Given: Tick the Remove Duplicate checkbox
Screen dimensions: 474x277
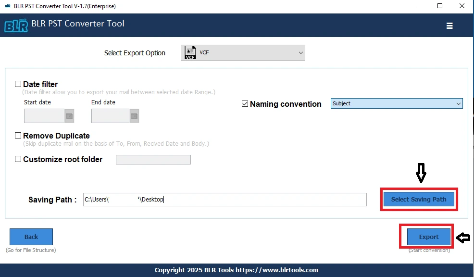Looking at the screenshot, I should pos(18,136).
